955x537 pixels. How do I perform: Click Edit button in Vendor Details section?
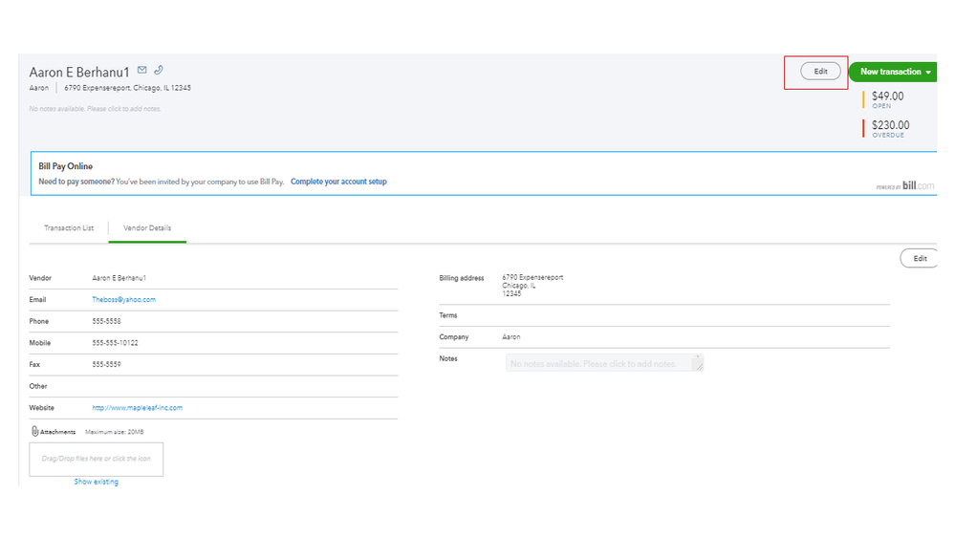click(x=920, y=258)
